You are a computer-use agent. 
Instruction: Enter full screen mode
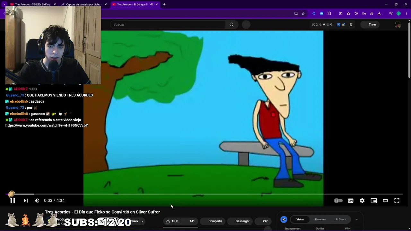[x=397, y=201]
